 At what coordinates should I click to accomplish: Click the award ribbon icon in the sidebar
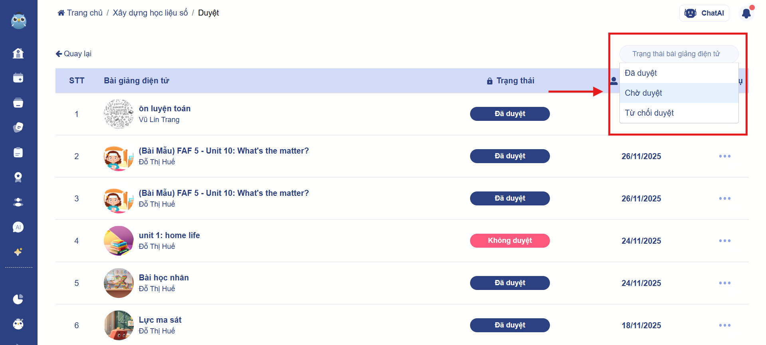click(x=18, y=177)
